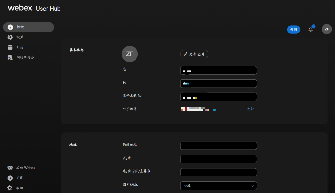Expand the ZF avatar account menu
This screenshot has width=335, height=193.
click(x=326, y=29)
